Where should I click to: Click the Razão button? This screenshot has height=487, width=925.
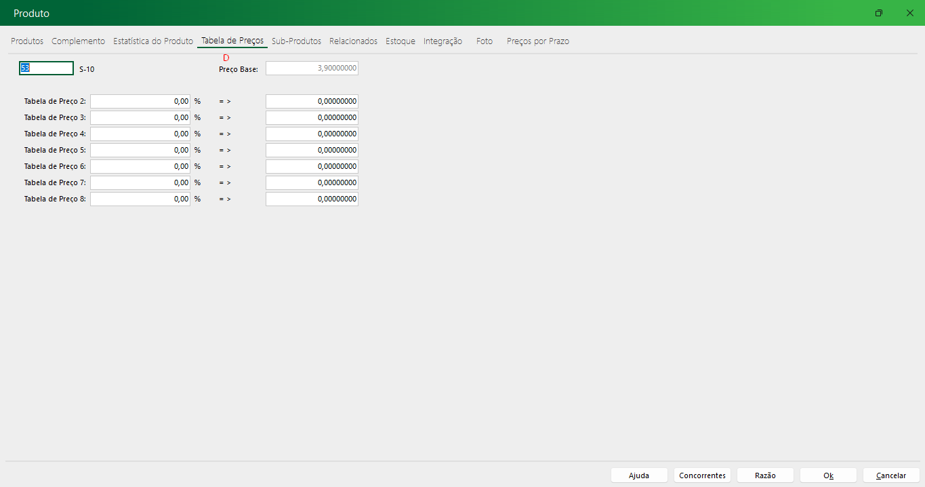[x=765, y=475]
